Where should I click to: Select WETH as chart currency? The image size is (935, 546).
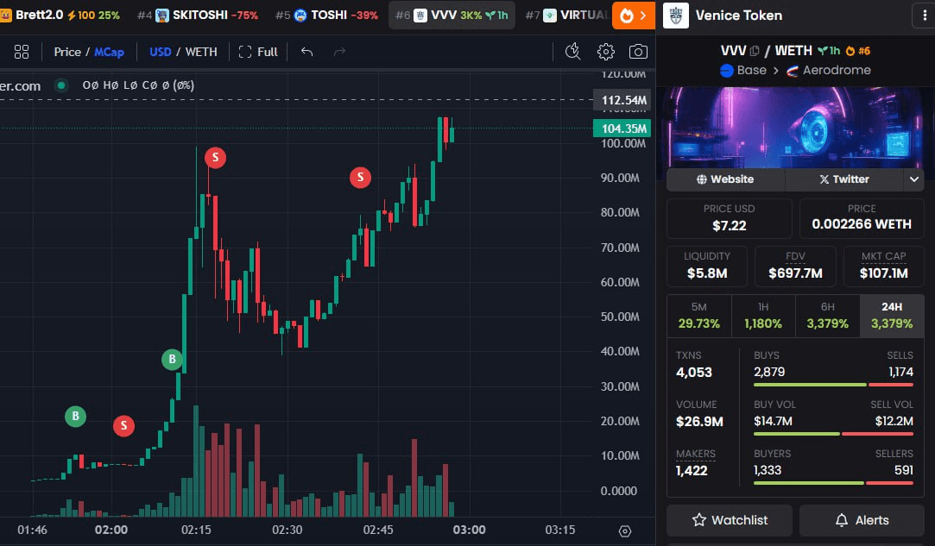click(x=201, y=52)
